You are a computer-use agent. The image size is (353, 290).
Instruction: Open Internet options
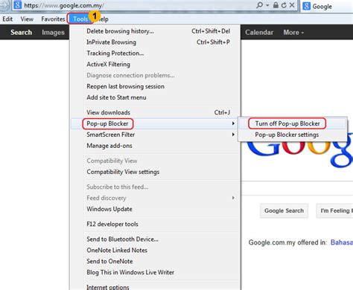(155, 287)
